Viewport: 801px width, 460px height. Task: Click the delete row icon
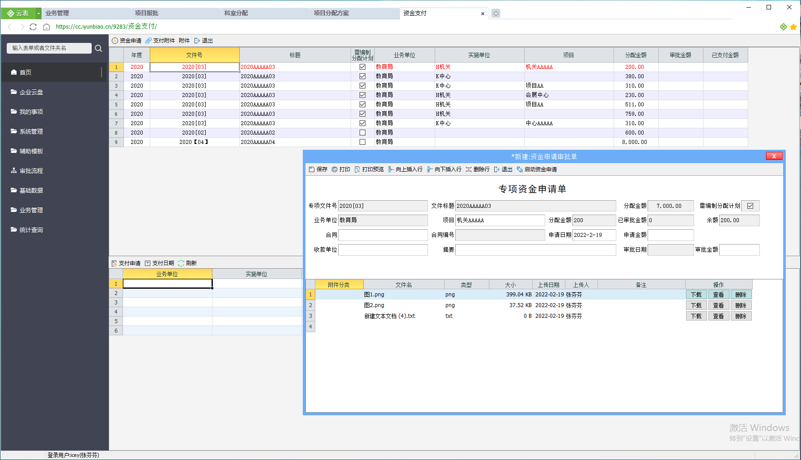point(469,169)
